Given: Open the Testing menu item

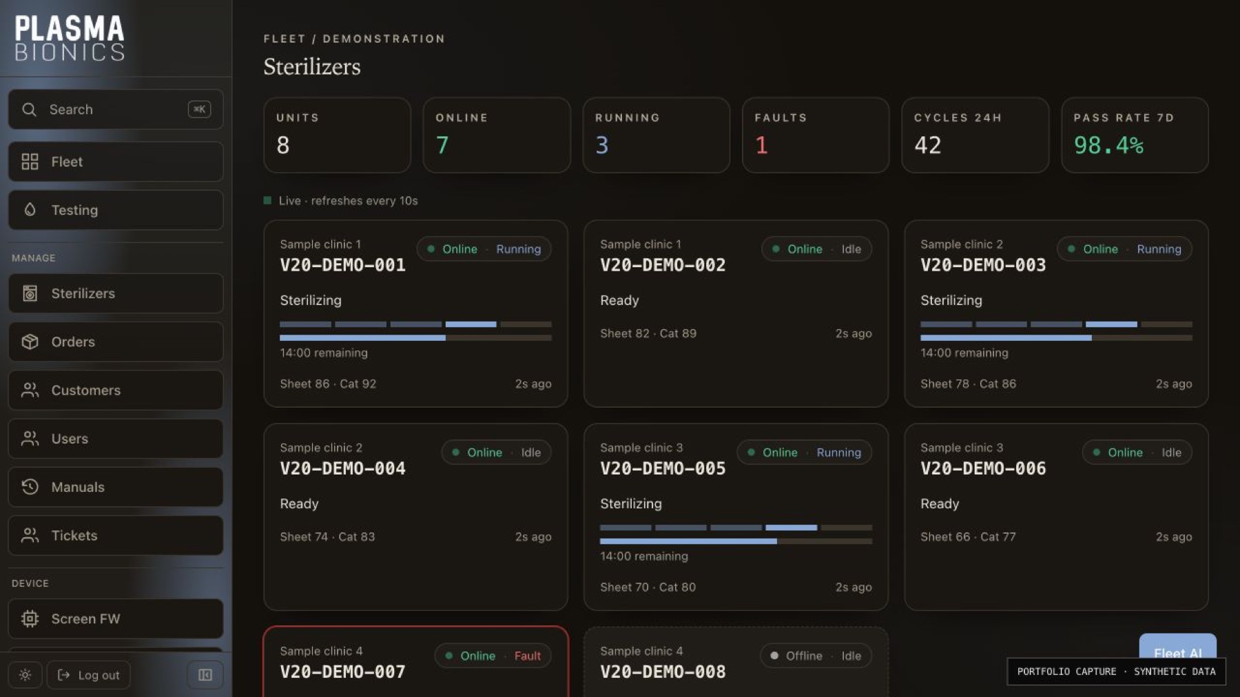Looking at the screenshot, I should (116, 210).
